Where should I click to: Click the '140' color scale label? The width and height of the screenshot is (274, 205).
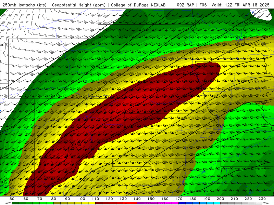tap(137, 199)
